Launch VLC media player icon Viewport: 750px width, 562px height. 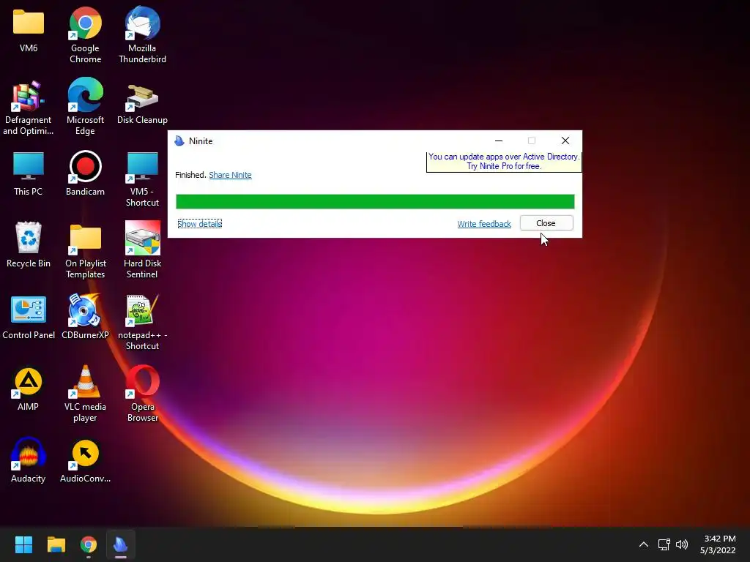point(85,382)
